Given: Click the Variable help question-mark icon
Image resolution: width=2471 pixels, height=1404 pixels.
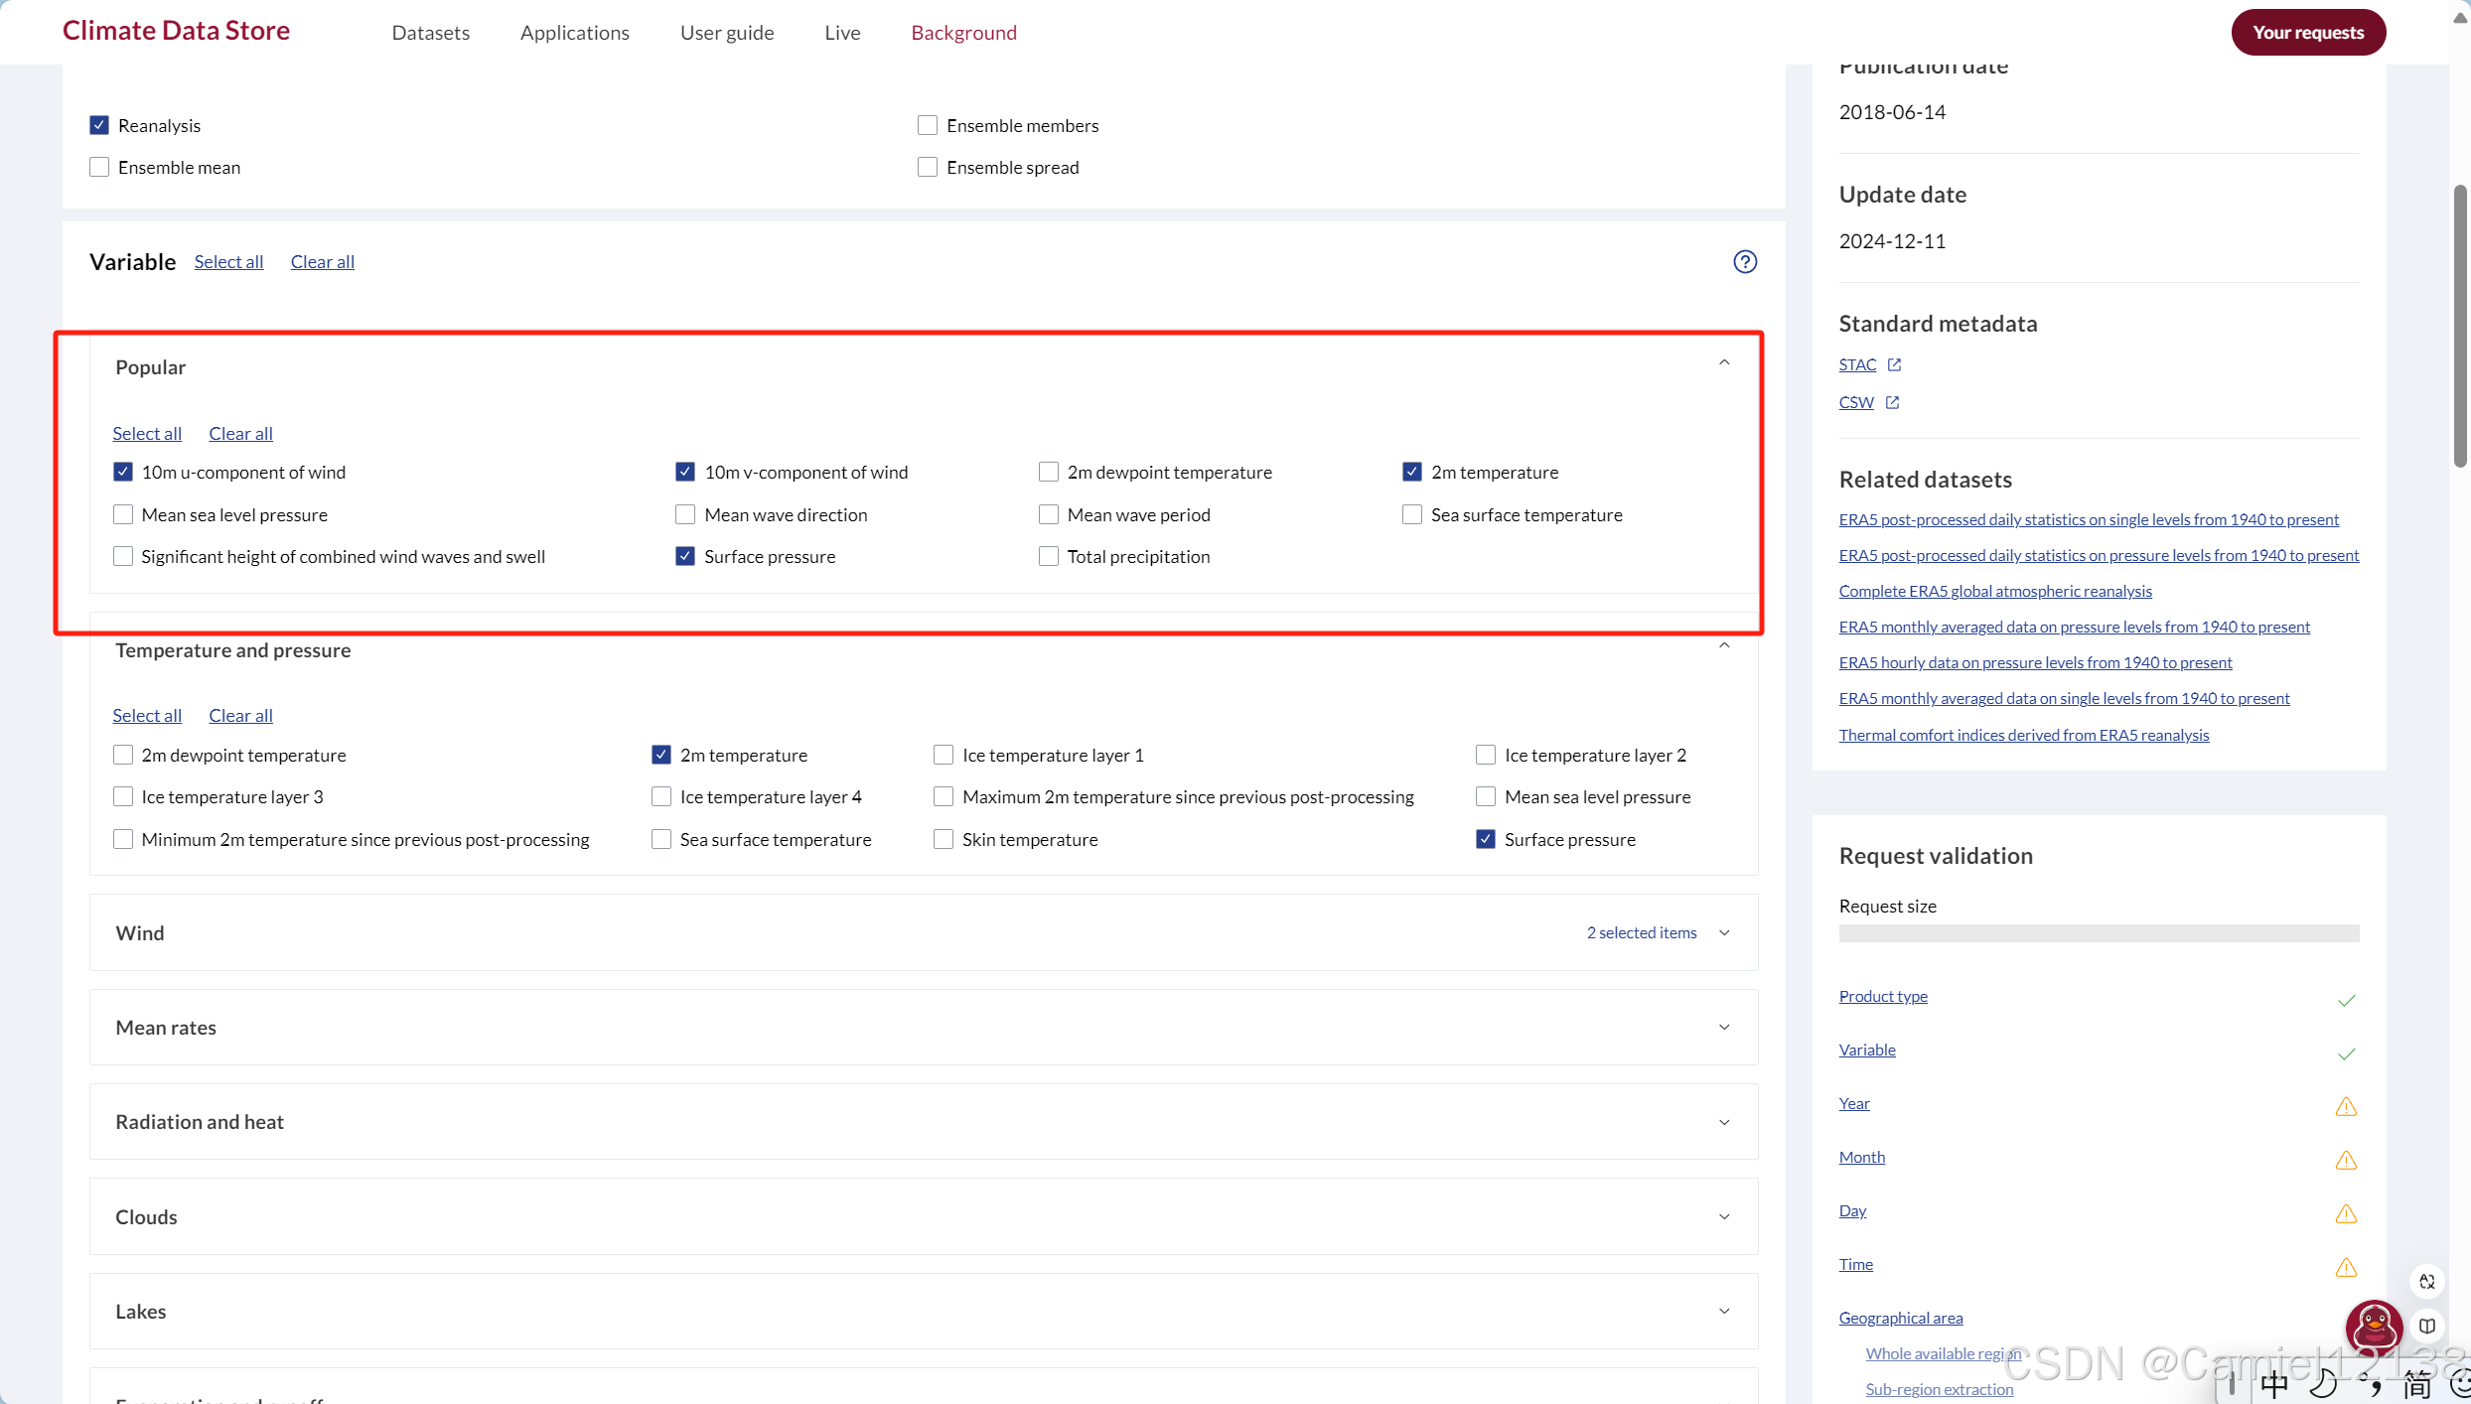Looking at the screenshot, I should click(1745, 261).
